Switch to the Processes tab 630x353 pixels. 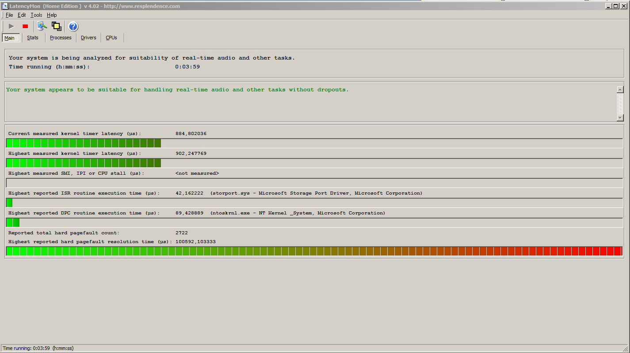pos(61,38)
